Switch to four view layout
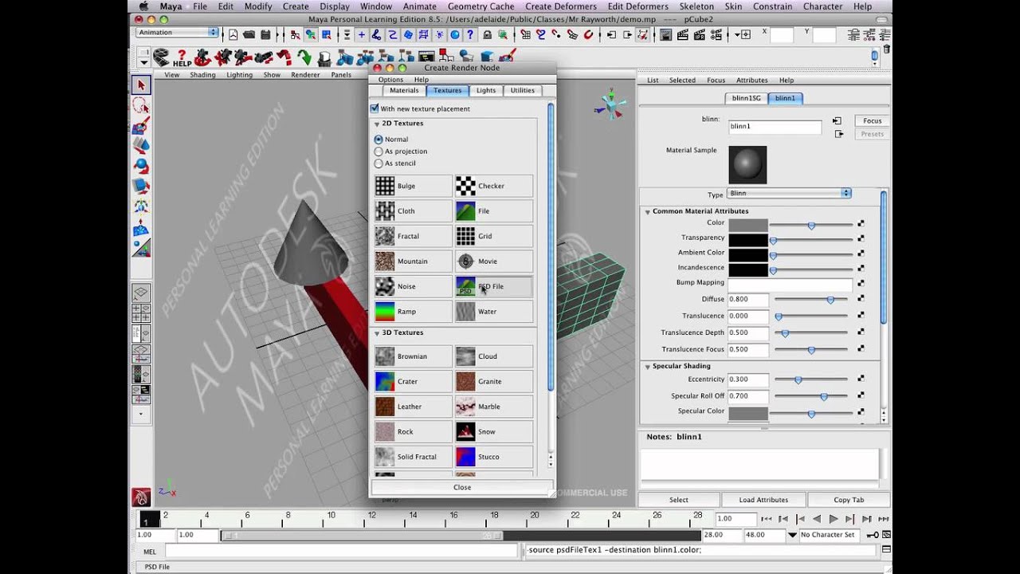The image size is (1020, 574). pos(141,312)
